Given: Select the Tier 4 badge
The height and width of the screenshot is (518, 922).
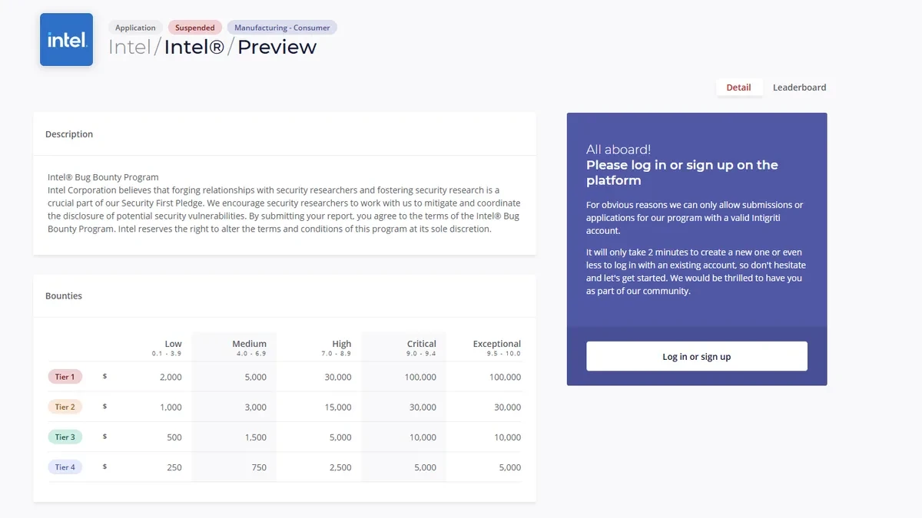Looking at the screenshot, I should click(x=65, y=467).
